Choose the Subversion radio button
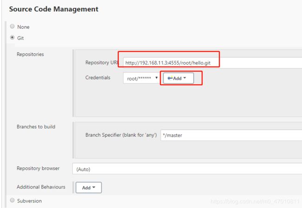302x208 pixels. point(12,200)
